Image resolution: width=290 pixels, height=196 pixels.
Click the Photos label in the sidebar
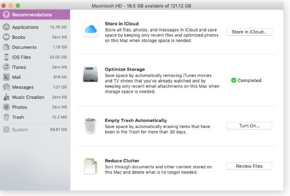[x=19, y=107]
